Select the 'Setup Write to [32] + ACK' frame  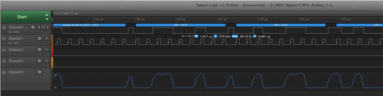point(89,25)
